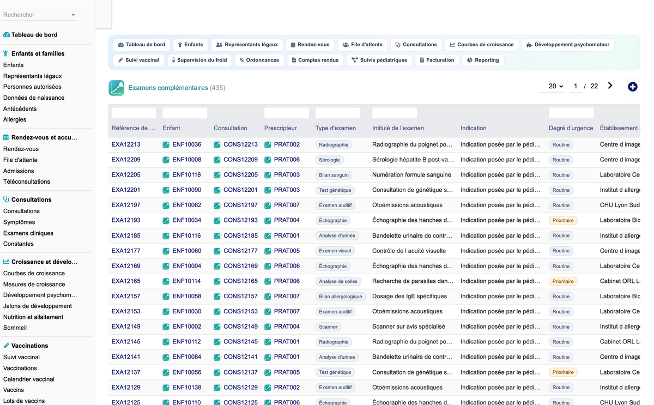Open the Rechercher dropdown arrow
Screen dimensions: 654x405
pos(73,15)
